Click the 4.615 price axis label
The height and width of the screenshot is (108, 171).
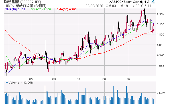160,45
